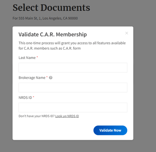This screenshot has height=152, width=156.
Task: Open the Brokerage Name help question mark
Action: point(51,78)
